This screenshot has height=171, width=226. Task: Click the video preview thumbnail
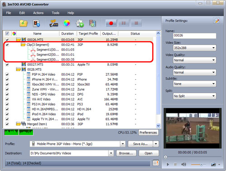tap(193, 128)
